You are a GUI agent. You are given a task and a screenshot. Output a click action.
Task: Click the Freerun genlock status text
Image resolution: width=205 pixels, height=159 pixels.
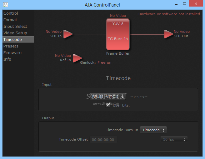coord(104,62)
